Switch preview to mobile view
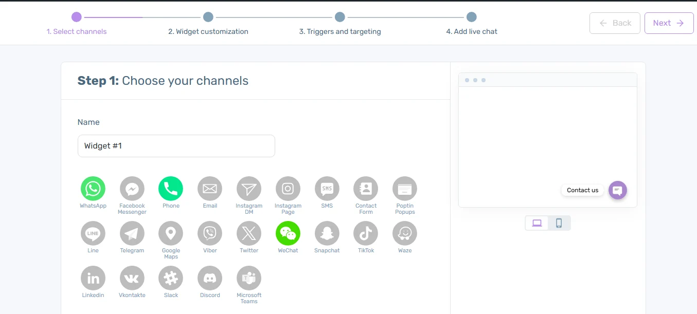Screen dimensions: 697x314 [559, 223]
